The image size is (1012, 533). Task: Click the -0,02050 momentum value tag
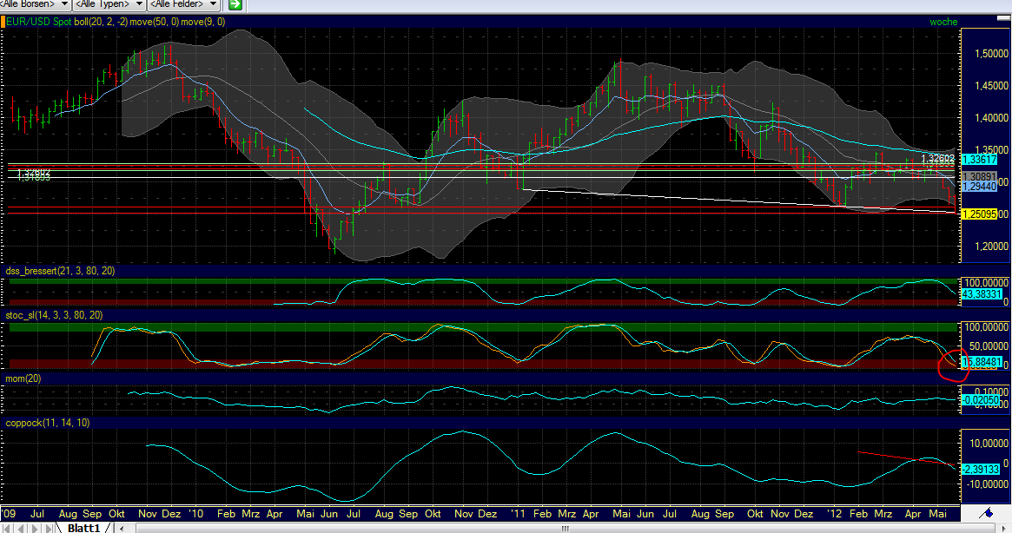click(981, 400)
